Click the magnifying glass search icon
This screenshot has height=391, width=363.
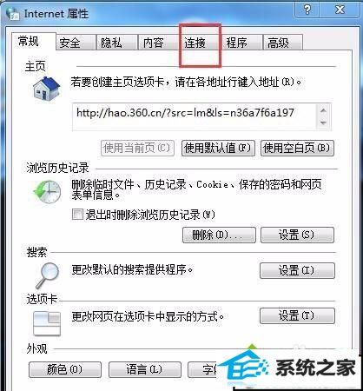47,275
